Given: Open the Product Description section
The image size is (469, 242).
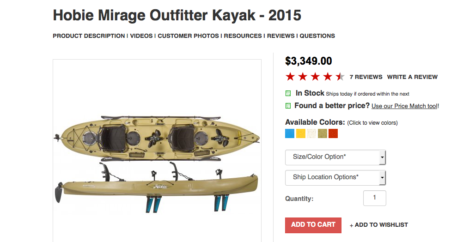Looking at the screenshot, I should point(89,36).
